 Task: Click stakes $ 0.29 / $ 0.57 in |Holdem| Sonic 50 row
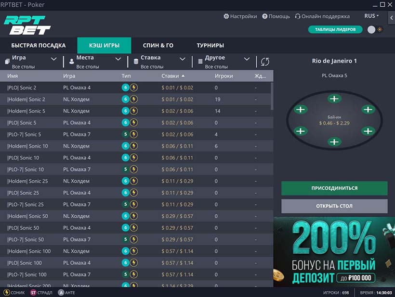177,216
